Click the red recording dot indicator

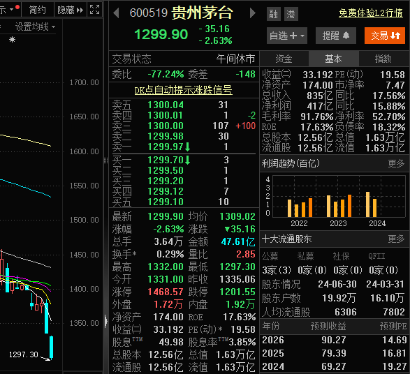(17, 7)
